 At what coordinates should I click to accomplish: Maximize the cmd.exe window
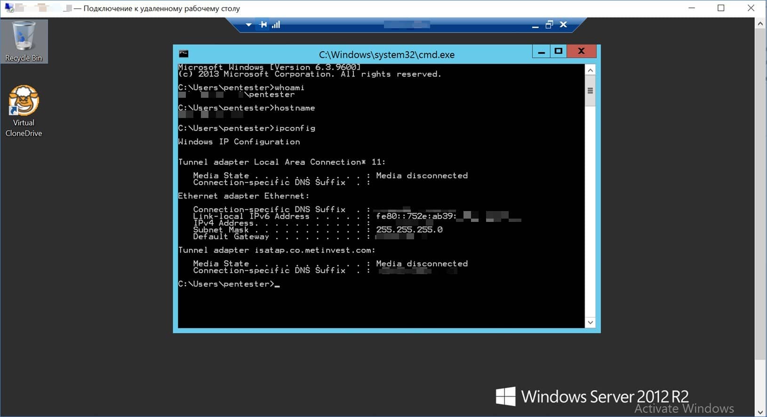coord(558,51)
